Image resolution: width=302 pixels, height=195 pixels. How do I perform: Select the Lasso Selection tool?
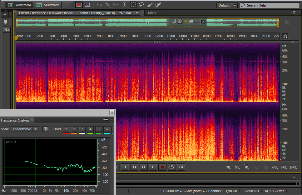[141, 5]
